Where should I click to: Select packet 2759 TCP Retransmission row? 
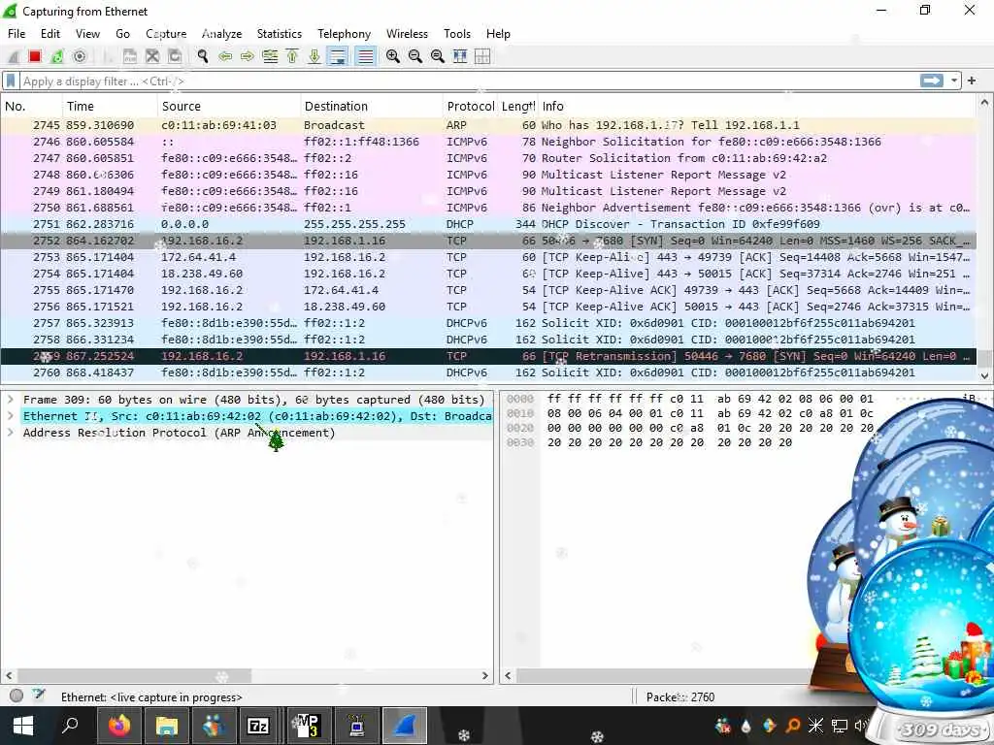coord(488,355)
